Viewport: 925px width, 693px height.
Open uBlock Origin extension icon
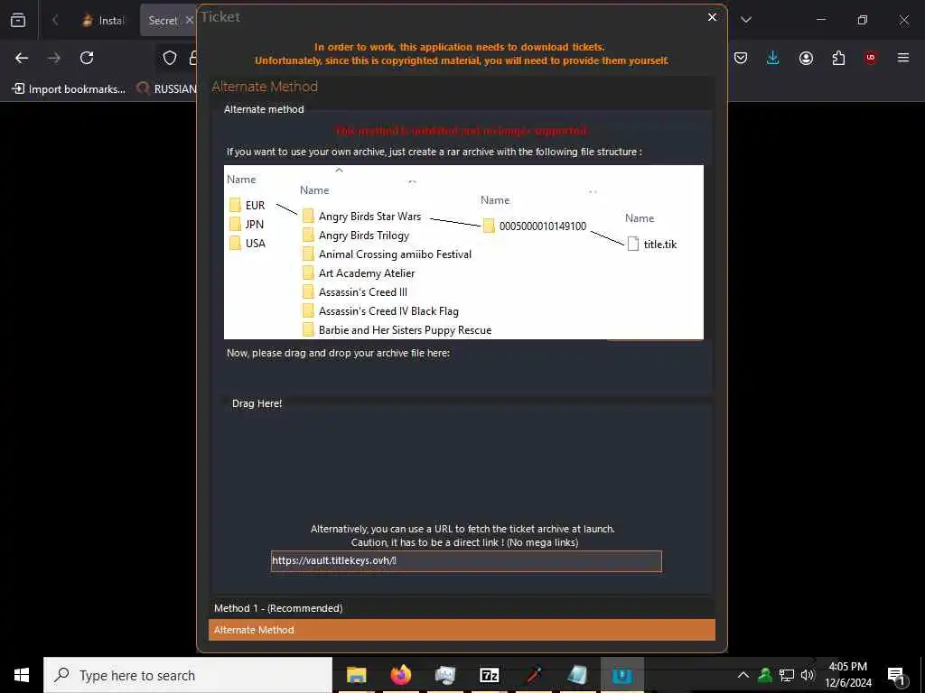point(871,58)
